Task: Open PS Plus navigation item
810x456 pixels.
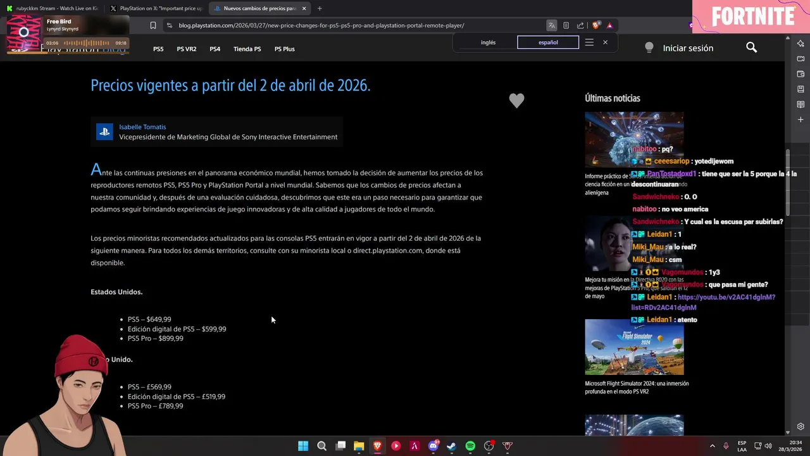Action: (284, 49)
